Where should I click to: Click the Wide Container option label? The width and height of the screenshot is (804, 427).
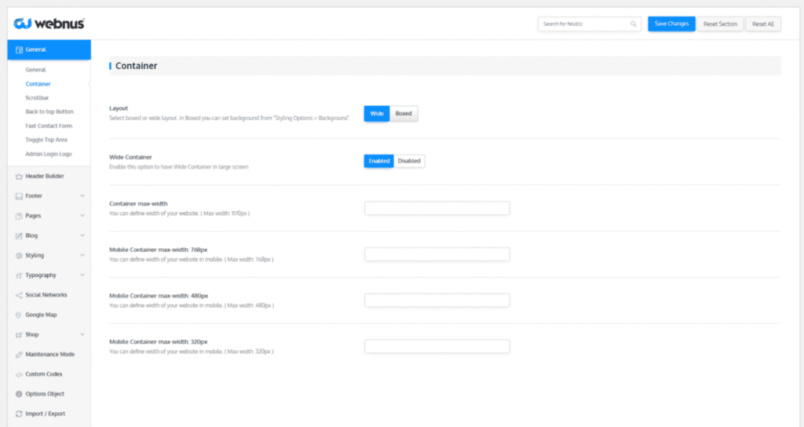click(130, 157)
